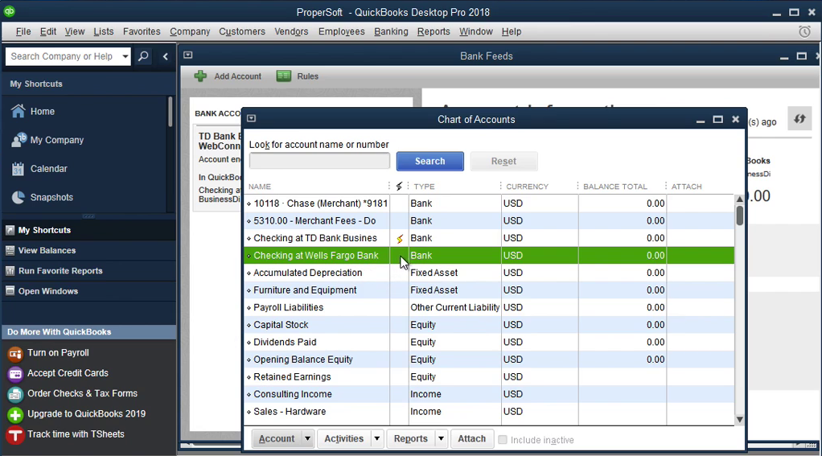Image resolution: width=822 pixels, height=456 pixels.
Task: Select the Furniture and Equipment account
Action: tap(489, 290)
